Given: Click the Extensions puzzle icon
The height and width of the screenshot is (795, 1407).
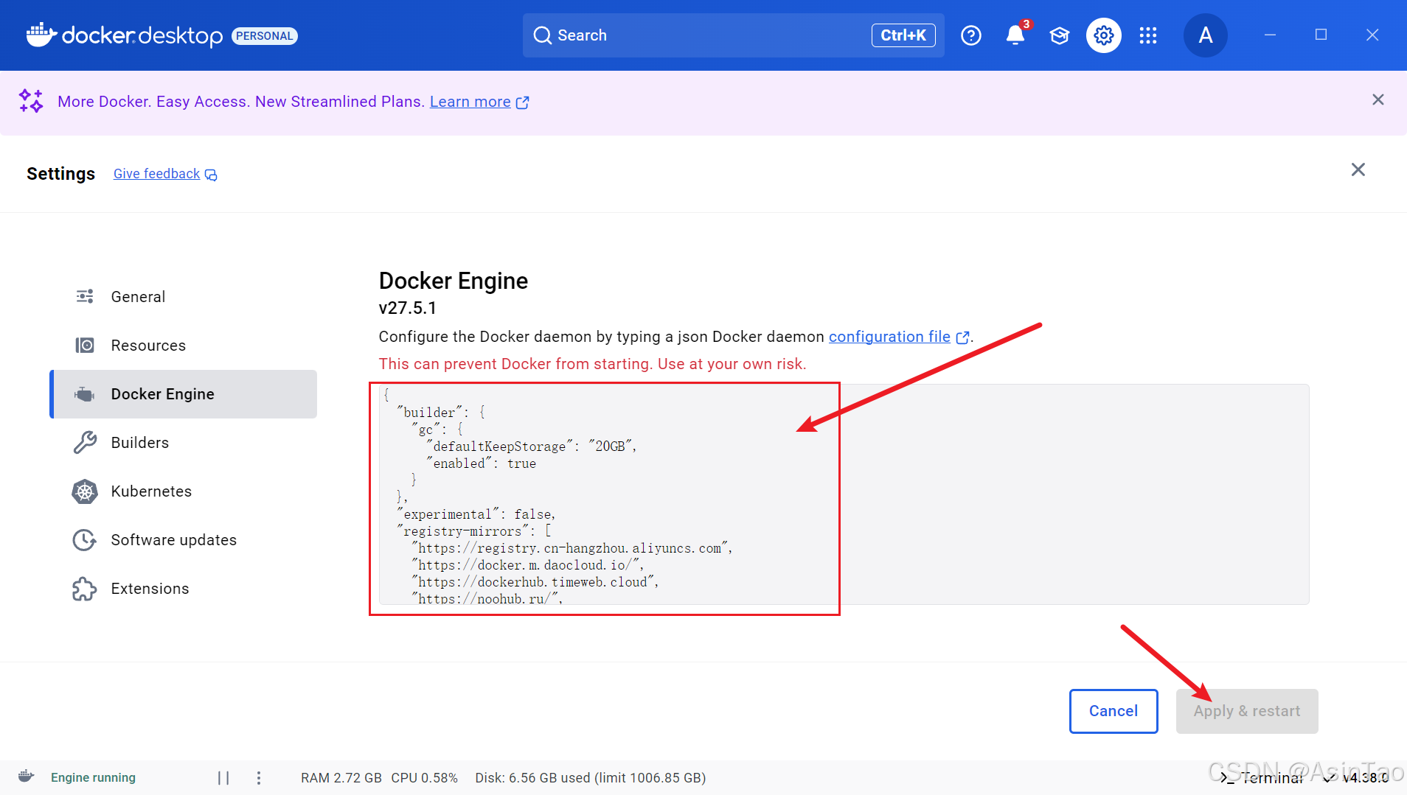Looking at the screenshot, I should click(85, 589).
